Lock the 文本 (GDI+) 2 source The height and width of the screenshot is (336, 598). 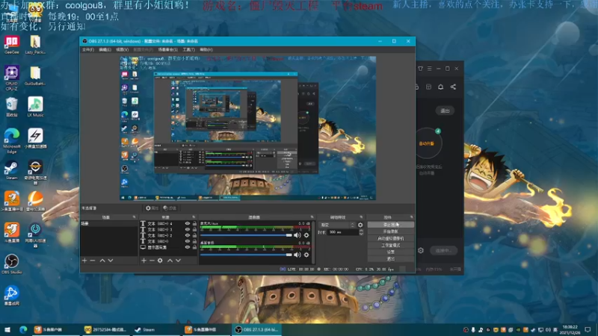click(194, 235)
